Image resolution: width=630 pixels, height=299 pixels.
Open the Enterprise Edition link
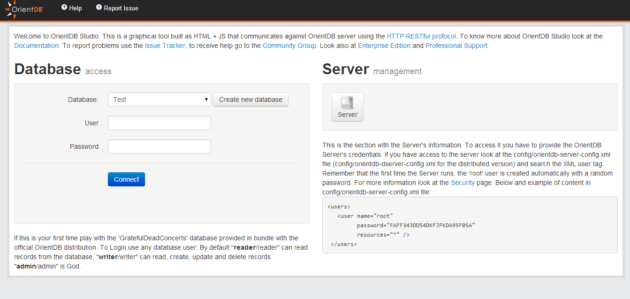pos(384,46)
